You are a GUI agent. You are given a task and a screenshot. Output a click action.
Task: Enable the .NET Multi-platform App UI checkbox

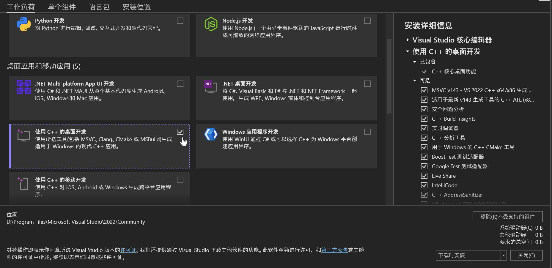[180, 83]
